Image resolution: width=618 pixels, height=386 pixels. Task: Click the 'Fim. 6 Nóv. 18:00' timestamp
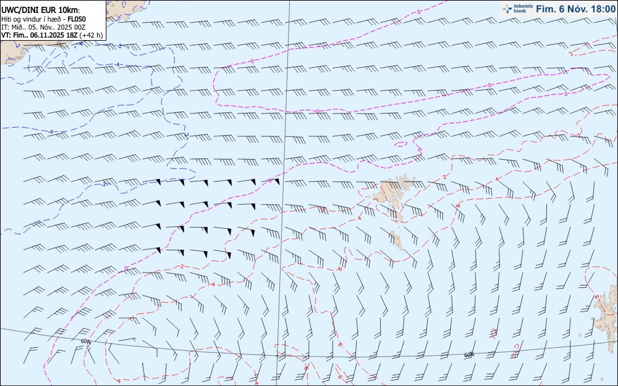[575, 9]
